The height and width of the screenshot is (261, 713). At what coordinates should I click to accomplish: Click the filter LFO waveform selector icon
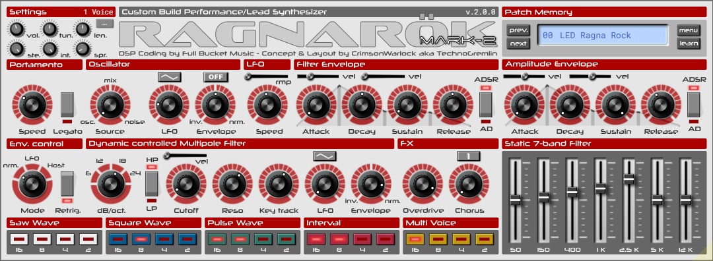coord(325,156)
